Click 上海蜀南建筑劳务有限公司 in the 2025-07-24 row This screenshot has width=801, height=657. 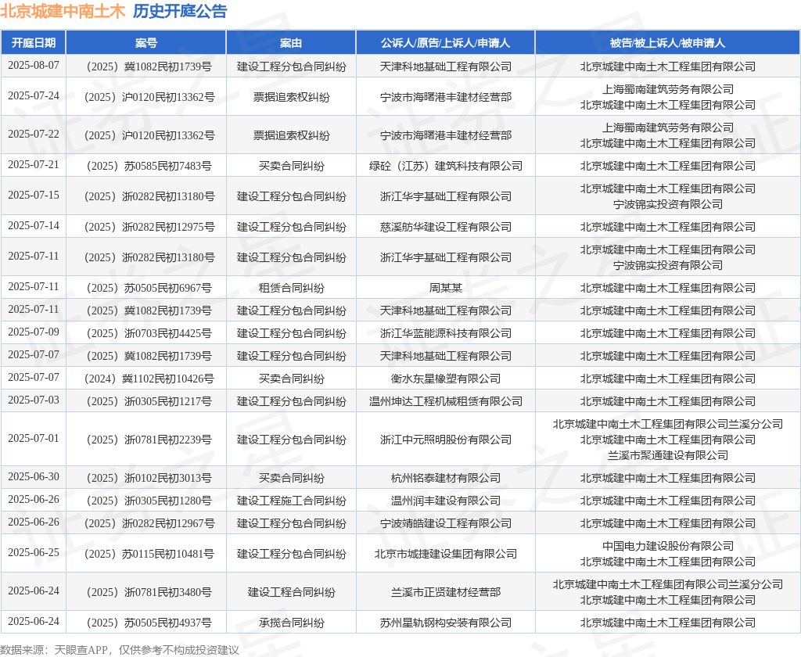click(x=668, y=89)
